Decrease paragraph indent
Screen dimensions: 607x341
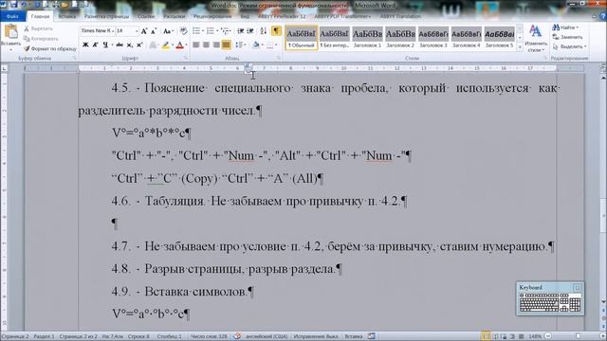click(240, 31)
